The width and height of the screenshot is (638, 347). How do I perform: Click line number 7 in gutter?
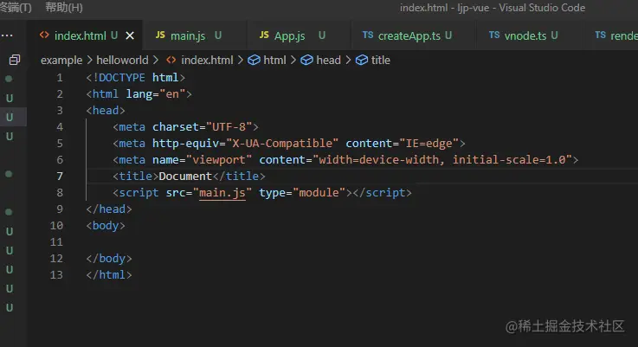(x=60, y=177)
